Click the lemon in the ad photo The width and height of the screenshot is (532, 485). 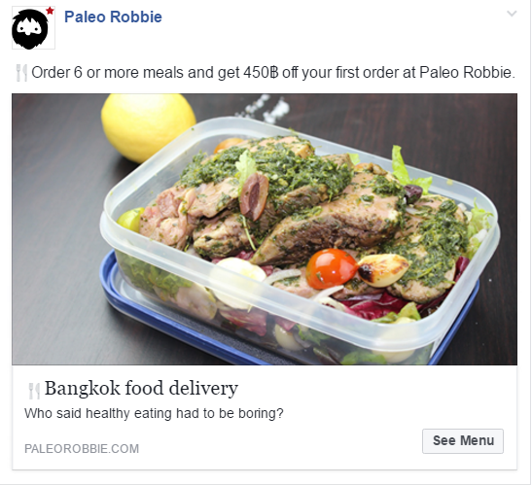tap(148, 127)
